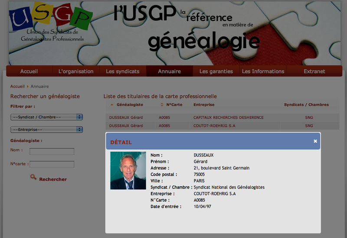
Task: Click the Entreprise column header
Action: (x=204, y=104)
